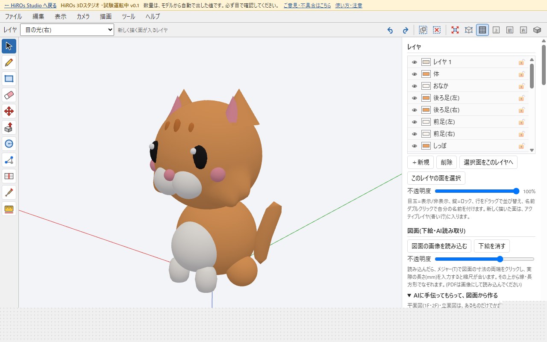Undo the last action
Image resolution: width=547 pixels, height=342 pixels.
pos(390,30)
